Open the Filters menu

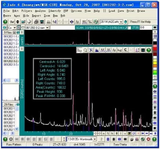point(27,11)
